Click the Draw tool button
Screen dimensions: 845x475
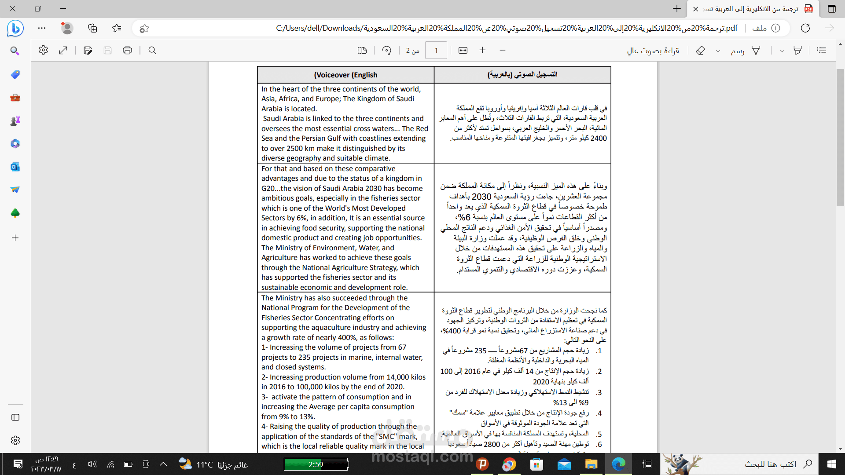coord(746,51)
